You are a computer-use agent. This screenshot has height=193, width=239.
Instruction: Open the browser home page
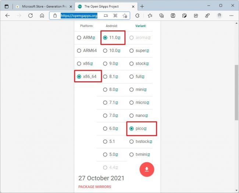pyautogui.click(x=42, y=15)
